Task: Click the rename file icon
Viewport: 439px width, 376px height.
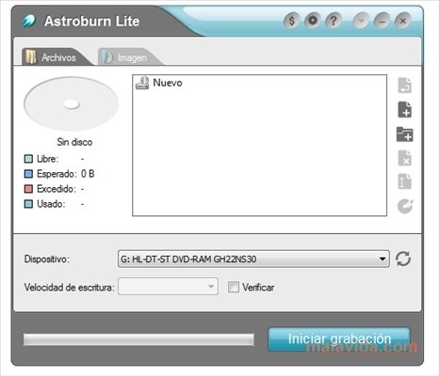Action: pos(405,181)
